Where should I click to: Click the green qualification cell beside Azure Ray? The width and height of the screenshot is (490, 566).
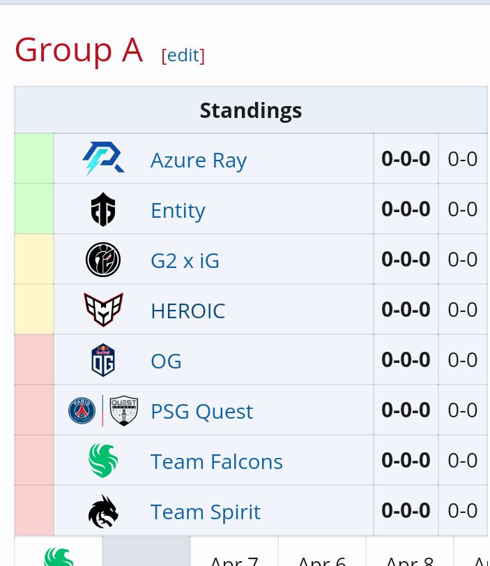[34, 159]
